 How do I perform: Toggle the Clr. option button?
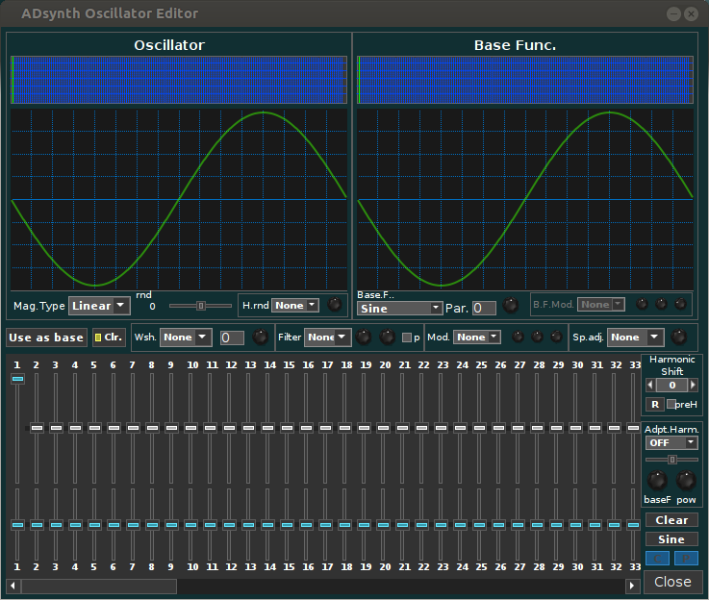pos(109,337)
